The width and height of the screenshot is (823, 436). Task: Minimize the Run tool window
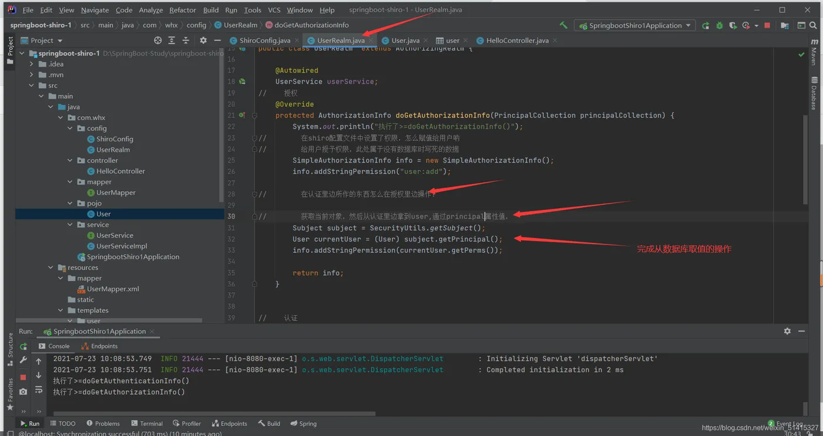pyautogui.click(x=801, y=331)
